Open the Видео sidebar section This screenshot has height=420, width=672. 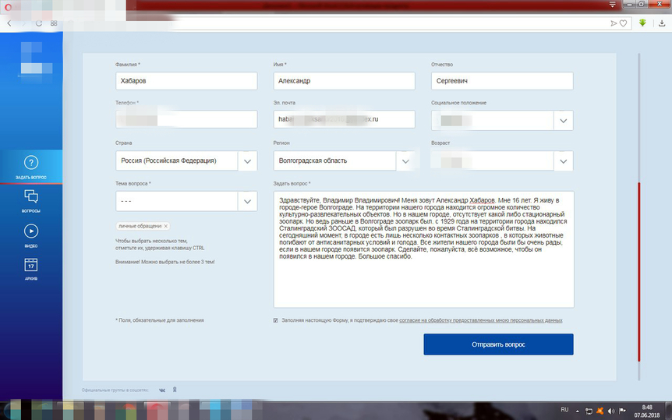point(30,234)
